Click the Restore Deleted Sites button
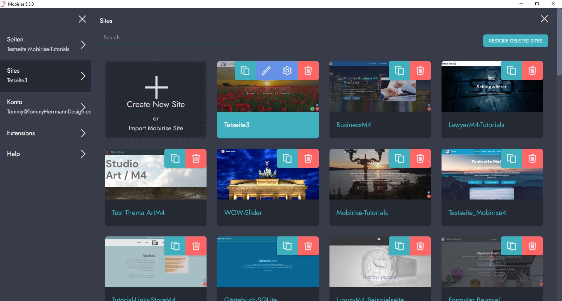The width and height of the screenshot is (562, 301). pyautogui.click(x=515, y=41)
